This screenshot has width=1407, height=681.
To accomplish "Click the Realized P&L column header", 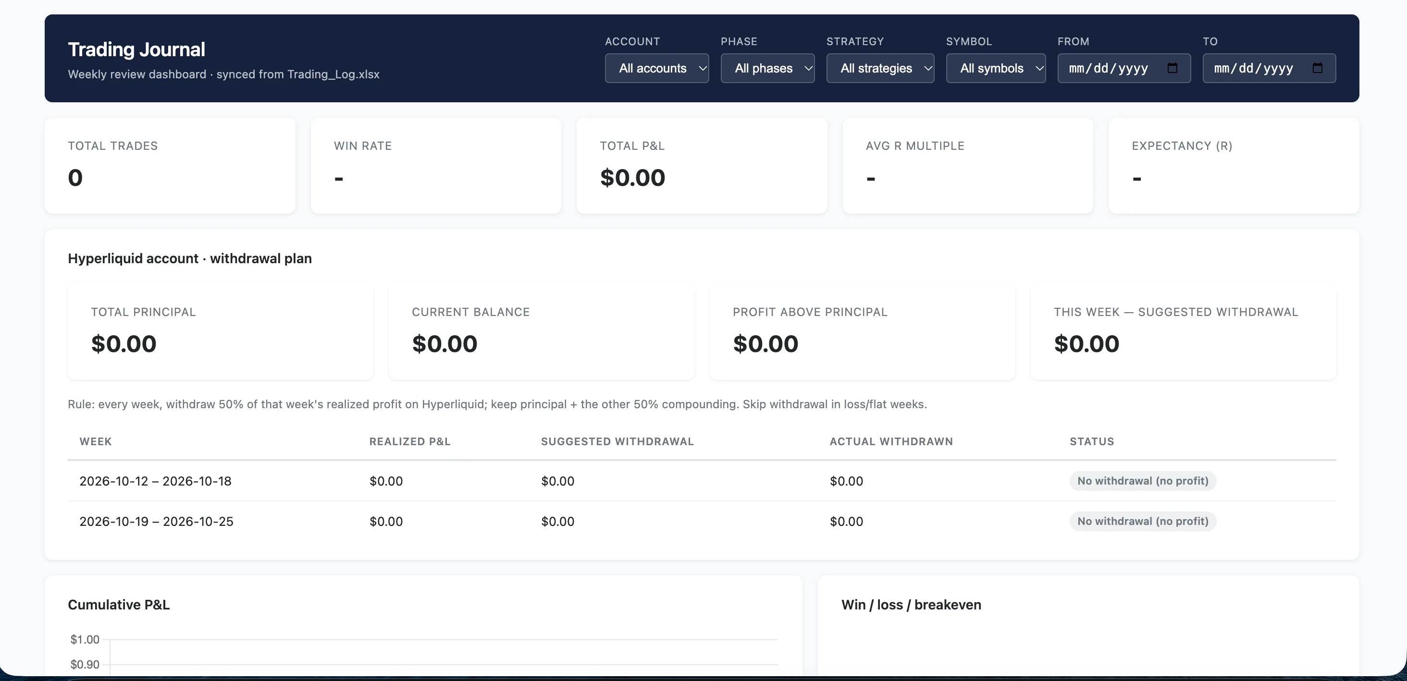I will [409, 441].
